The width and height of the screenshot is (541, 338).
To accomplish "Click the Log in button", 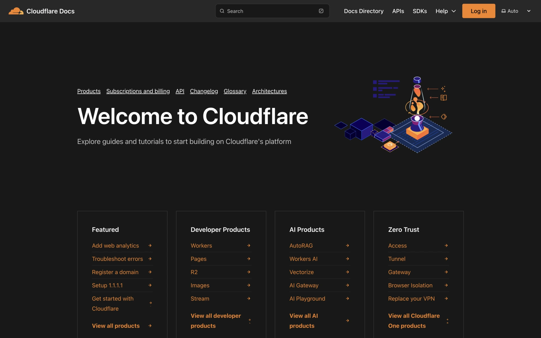I will [478, 11].
